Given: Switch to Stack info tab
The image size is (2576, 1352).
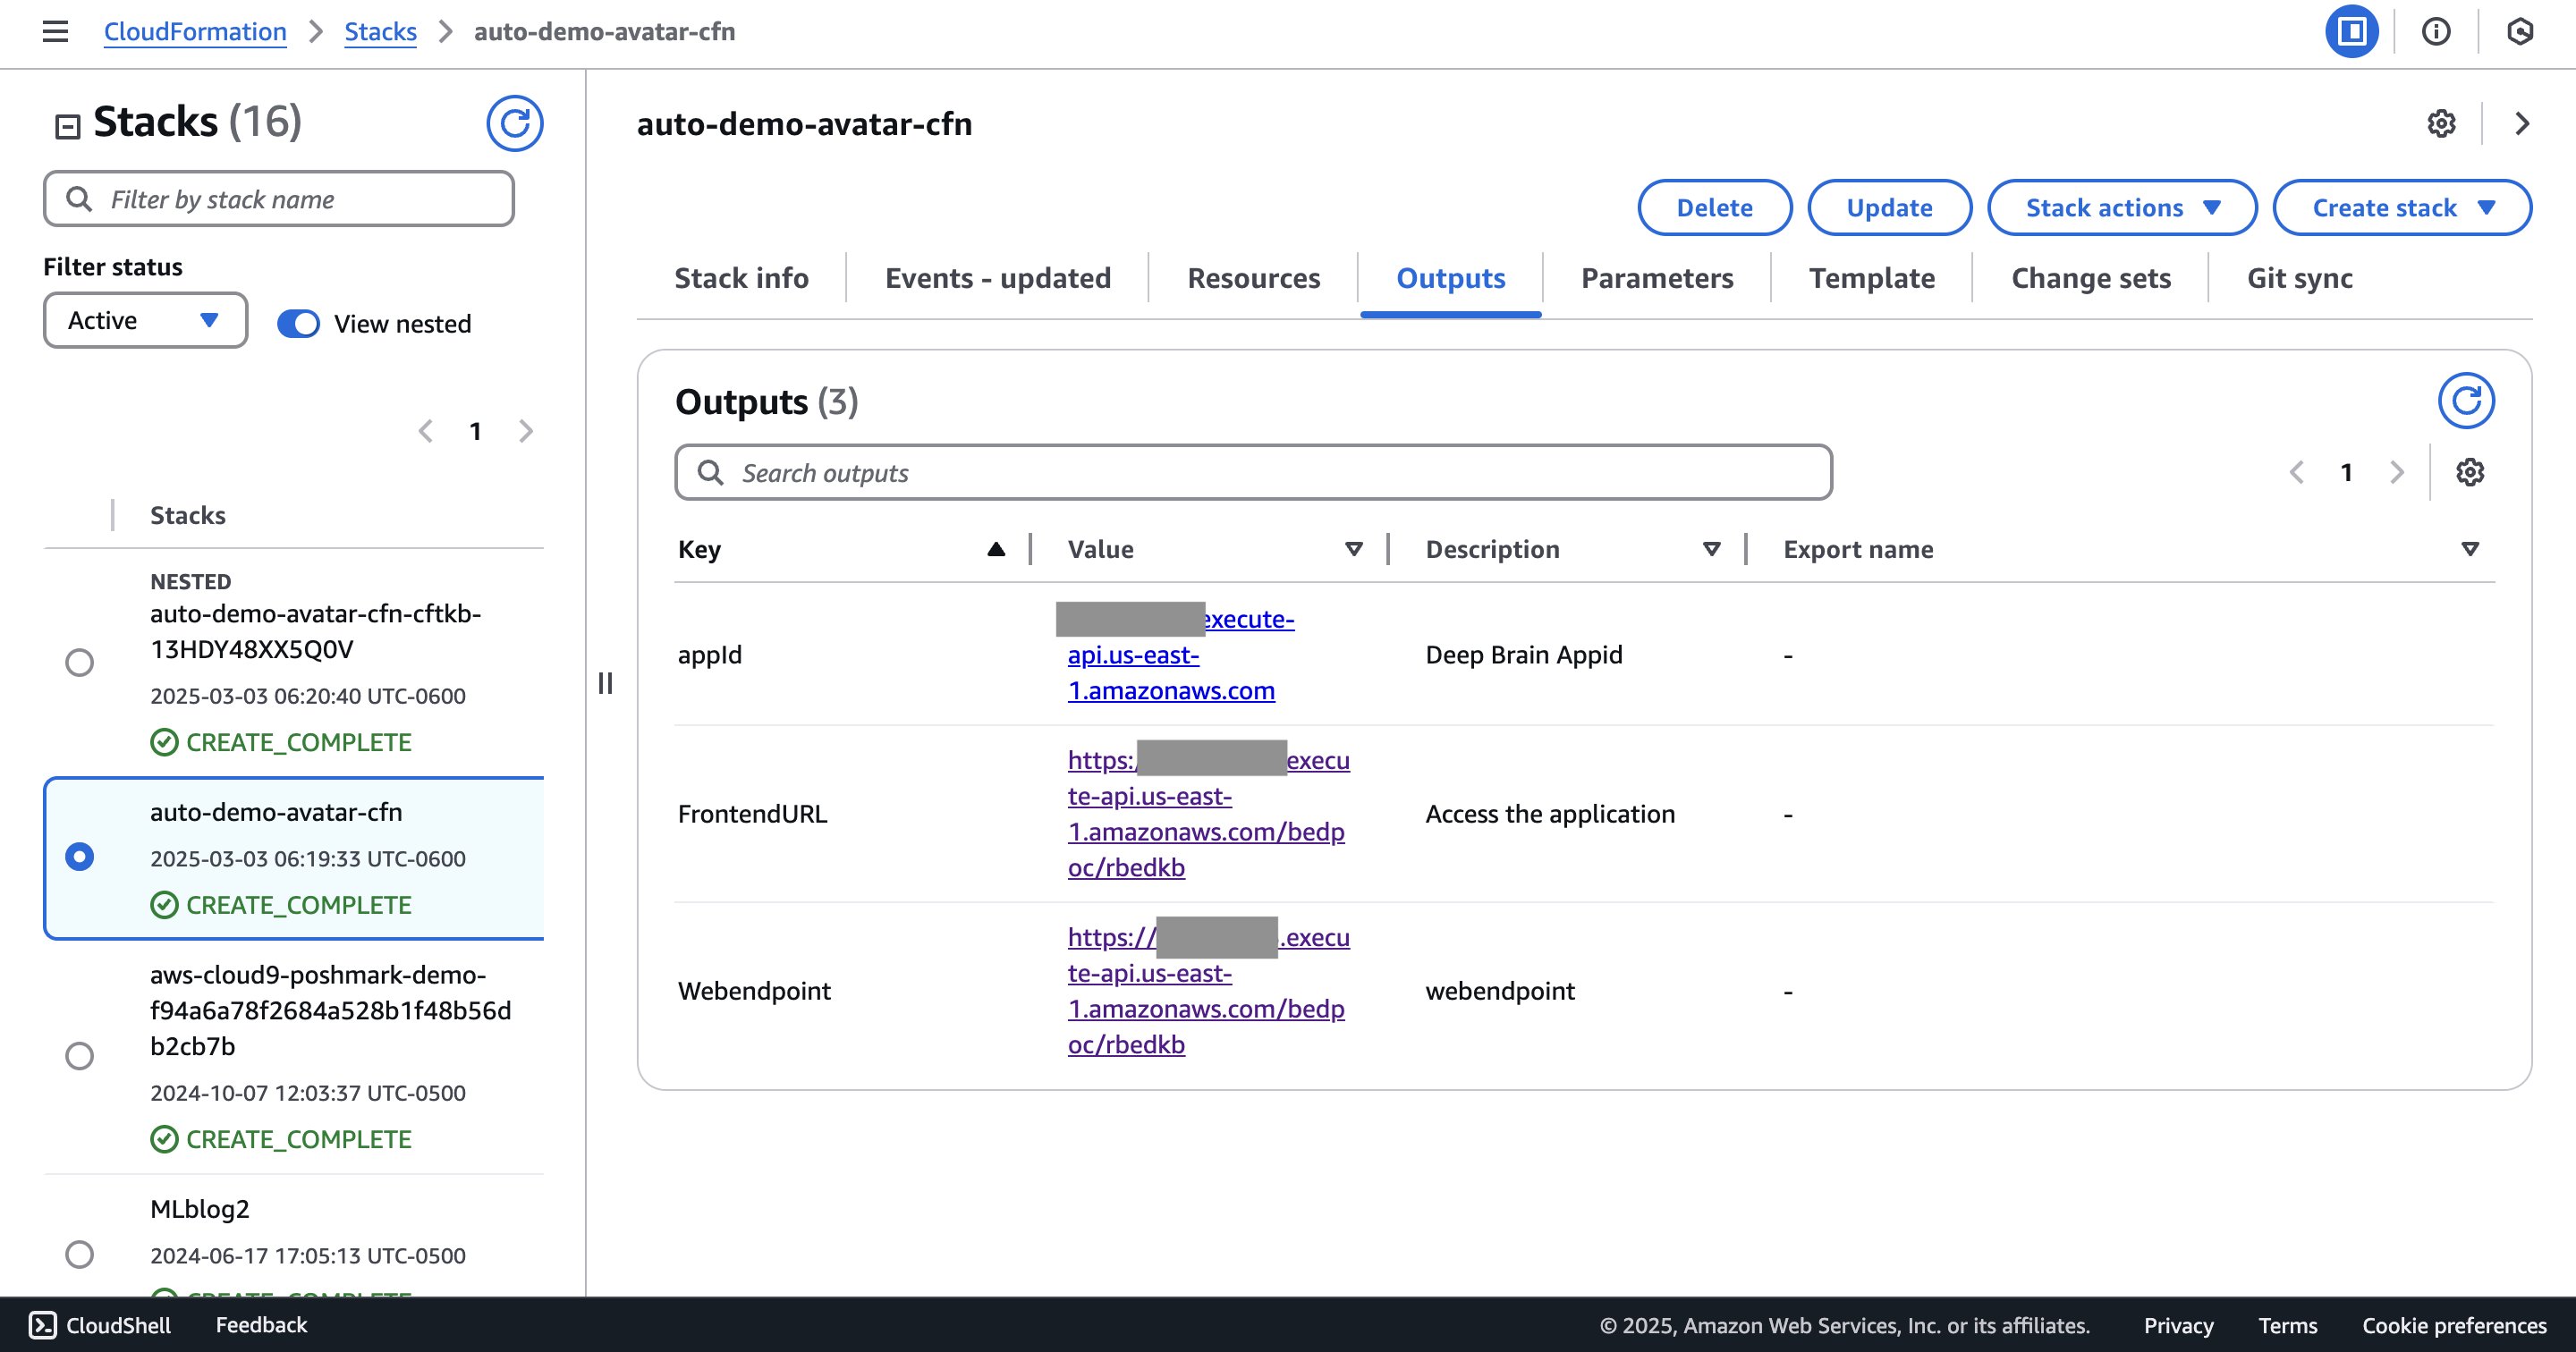Looking at the screenshot, I should (741, 277).
